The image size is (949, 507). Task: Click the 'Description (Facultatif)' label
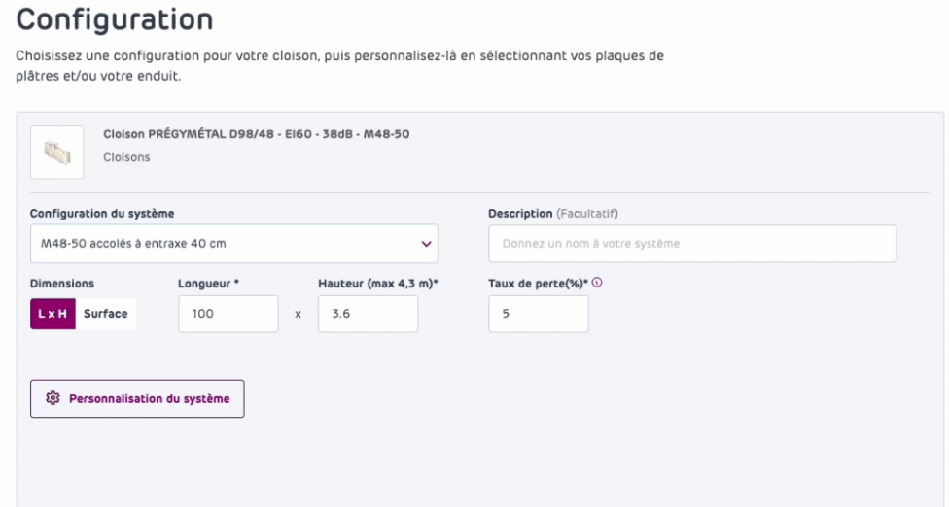553,213
